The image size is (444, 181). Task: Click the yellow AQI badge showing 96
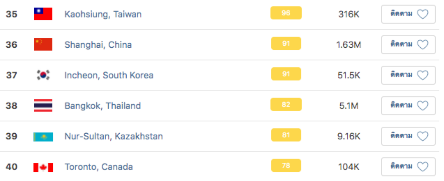pyautogui.click(x=286, y=13)
